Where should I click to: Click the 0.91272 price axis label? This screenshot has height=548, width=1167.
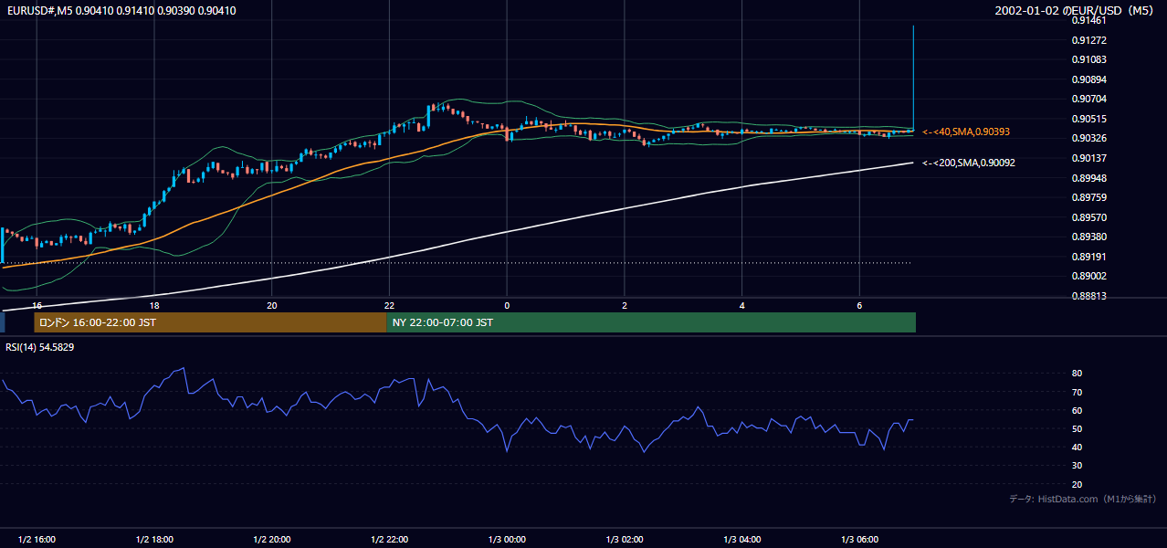point(1088,40)
